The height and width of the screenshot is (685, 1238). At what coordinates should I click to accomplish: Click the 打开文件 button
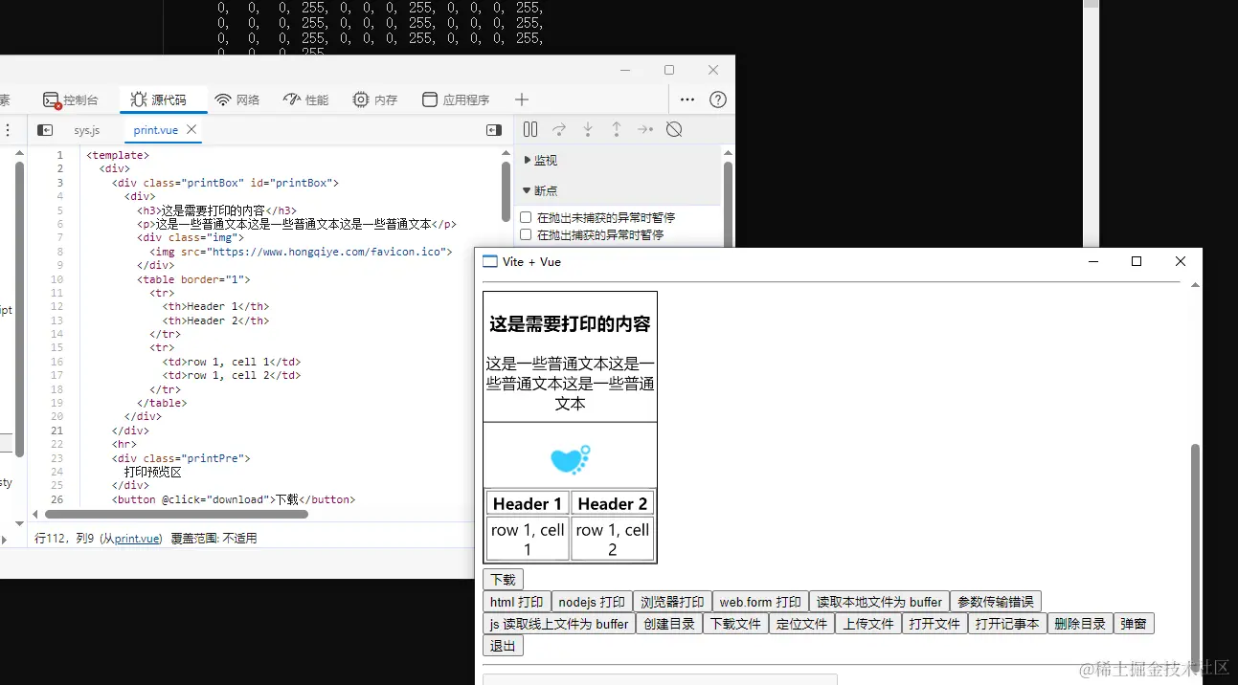pyautogui.click(x=934, y=624)
